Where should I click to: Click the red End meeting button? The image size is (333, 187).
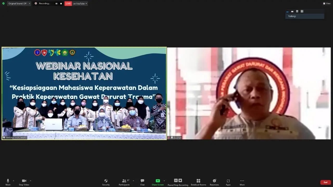[x=325, y=182]
